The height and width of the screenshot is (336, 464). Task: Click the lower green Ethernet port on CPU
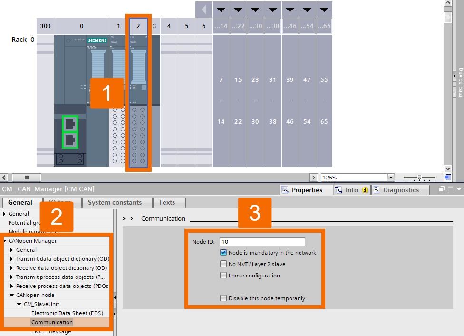70,140
